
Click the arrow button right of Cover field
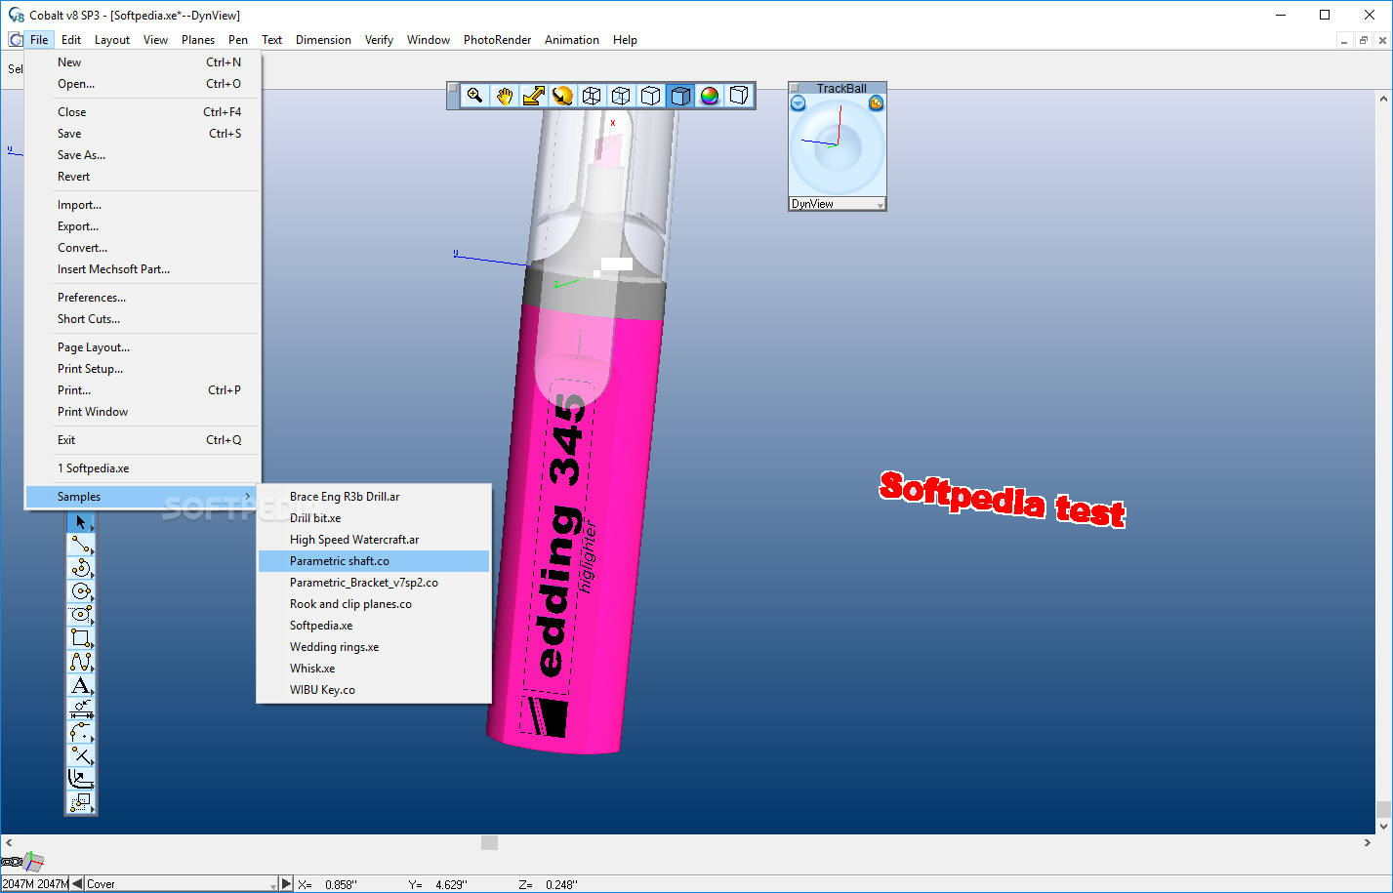pyautogui.click(x=286, y=884)
